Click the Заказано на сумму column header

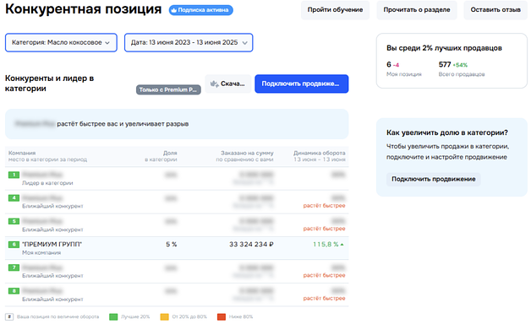tap(245, 156)
